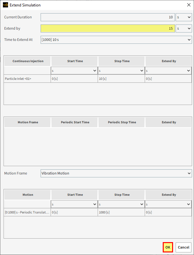Open Continuous Injection Extend By unit dropdown
Viewport: 194px width, 255px height.
[168, 71]
